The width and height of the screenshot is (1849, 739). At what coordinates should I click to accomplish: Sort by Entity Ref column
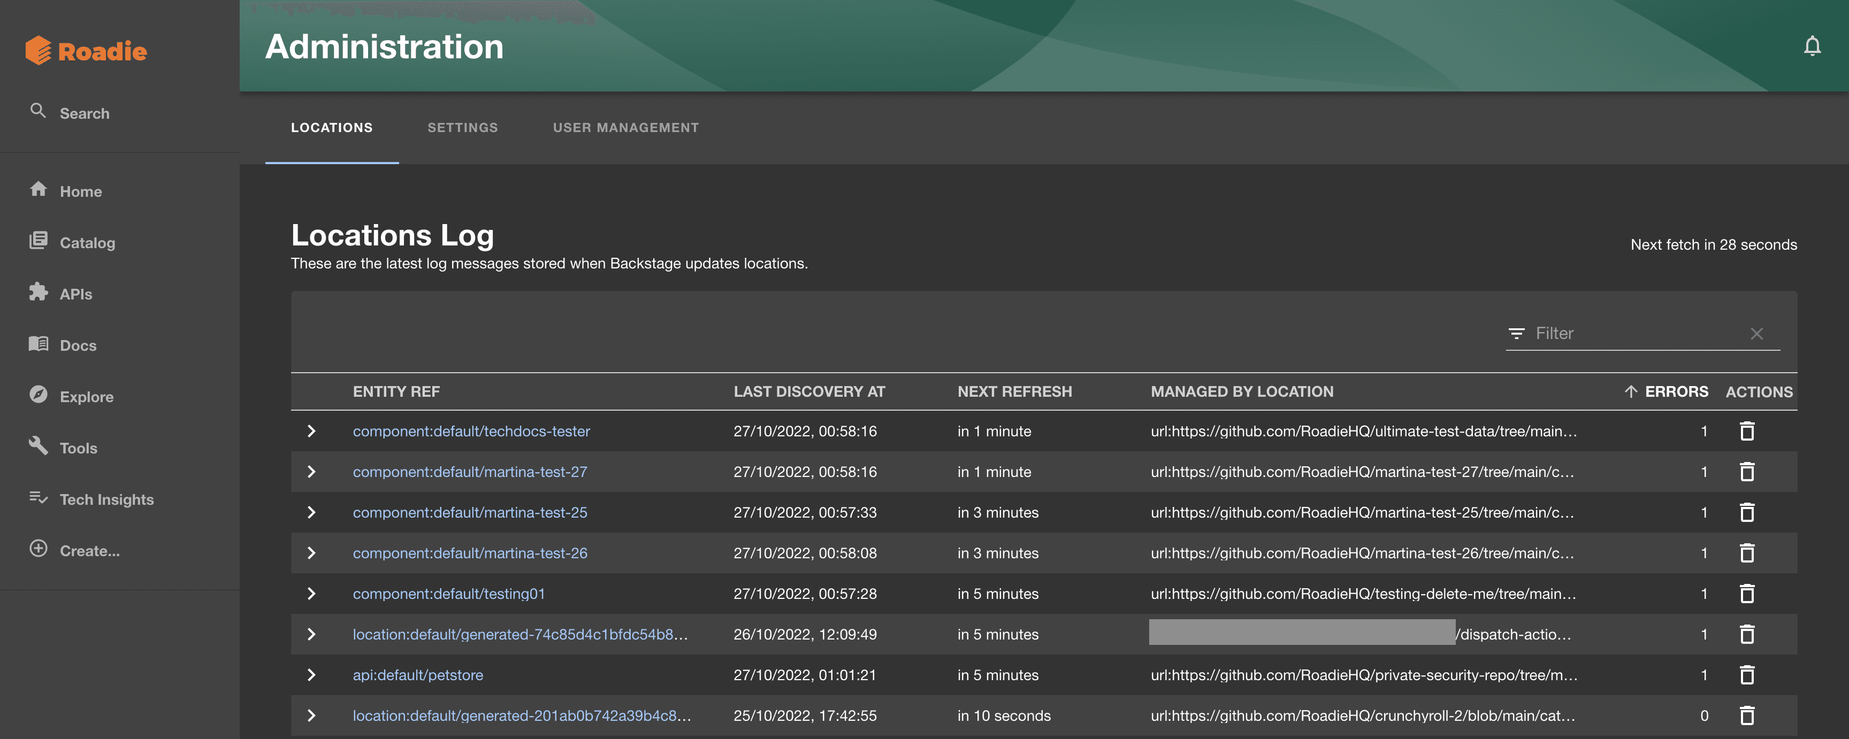click(396, 392)
